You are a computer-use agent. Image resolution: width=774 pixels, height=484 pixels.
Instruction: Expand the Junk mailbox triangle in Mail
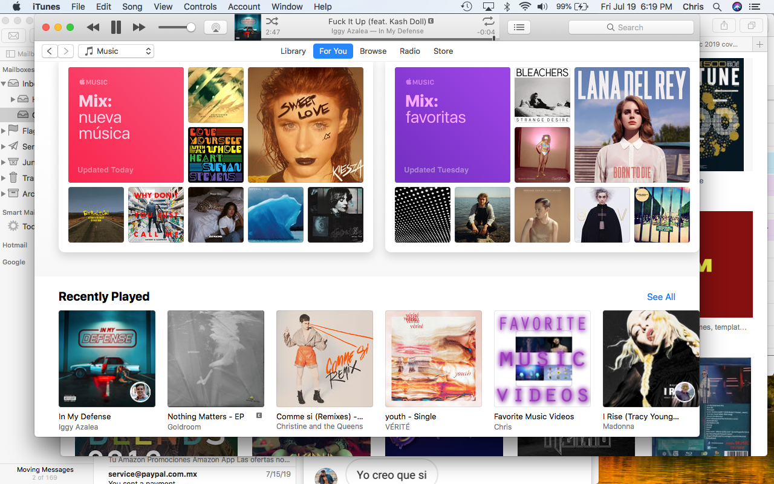(x=4, y=162)
